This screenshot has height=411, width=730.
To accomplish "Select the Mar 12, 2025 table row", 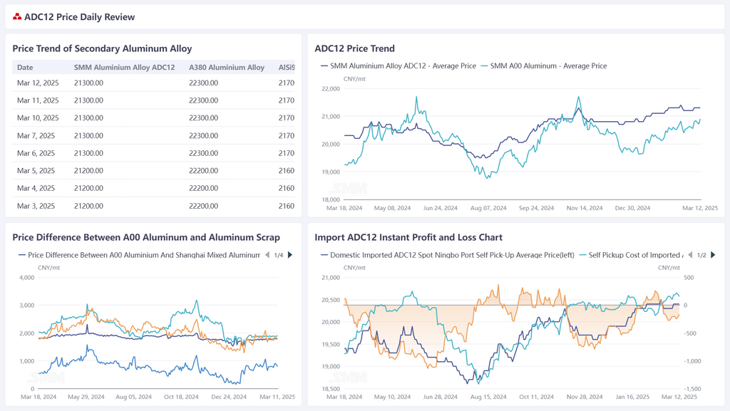I will [x=153, y=83].
